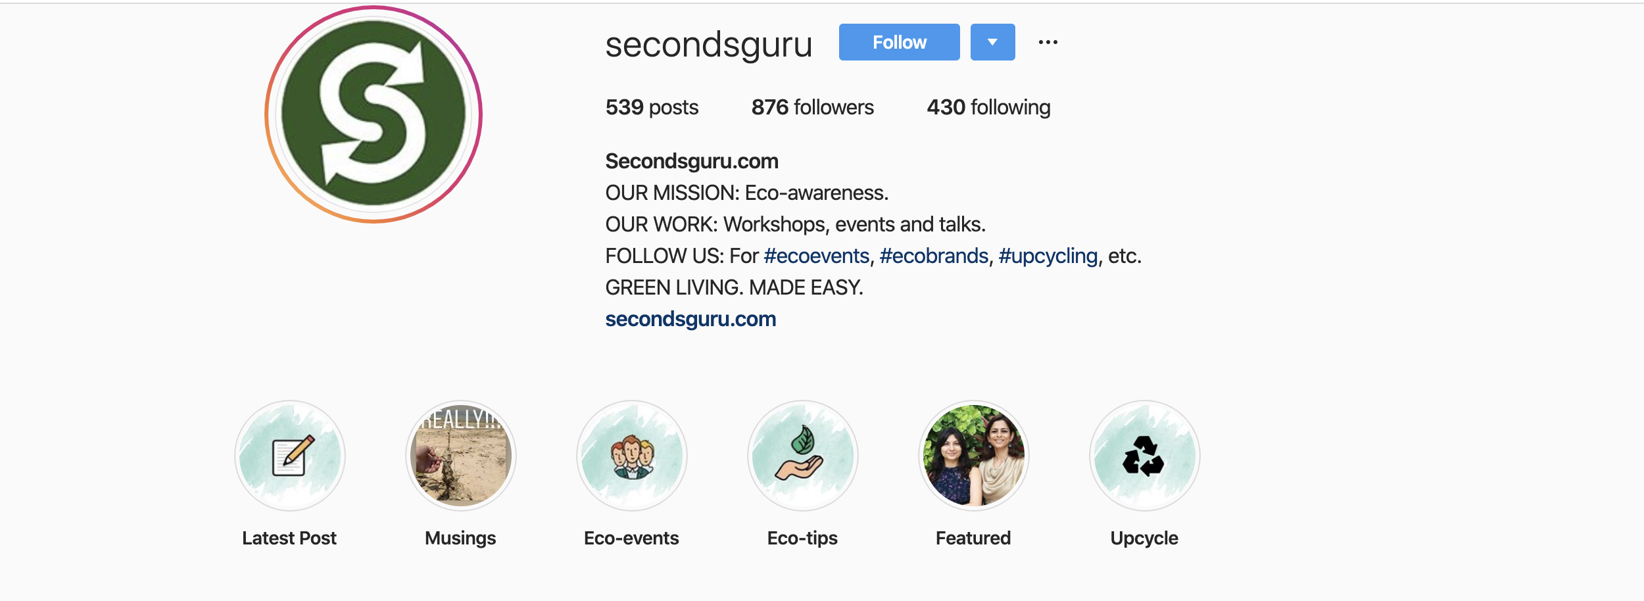
Task: Visit the secondsguru.com website link
Action: [x=690, y=319]
